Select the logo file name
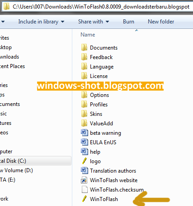This screenshot has width=193, height=206. pos(95,161)
